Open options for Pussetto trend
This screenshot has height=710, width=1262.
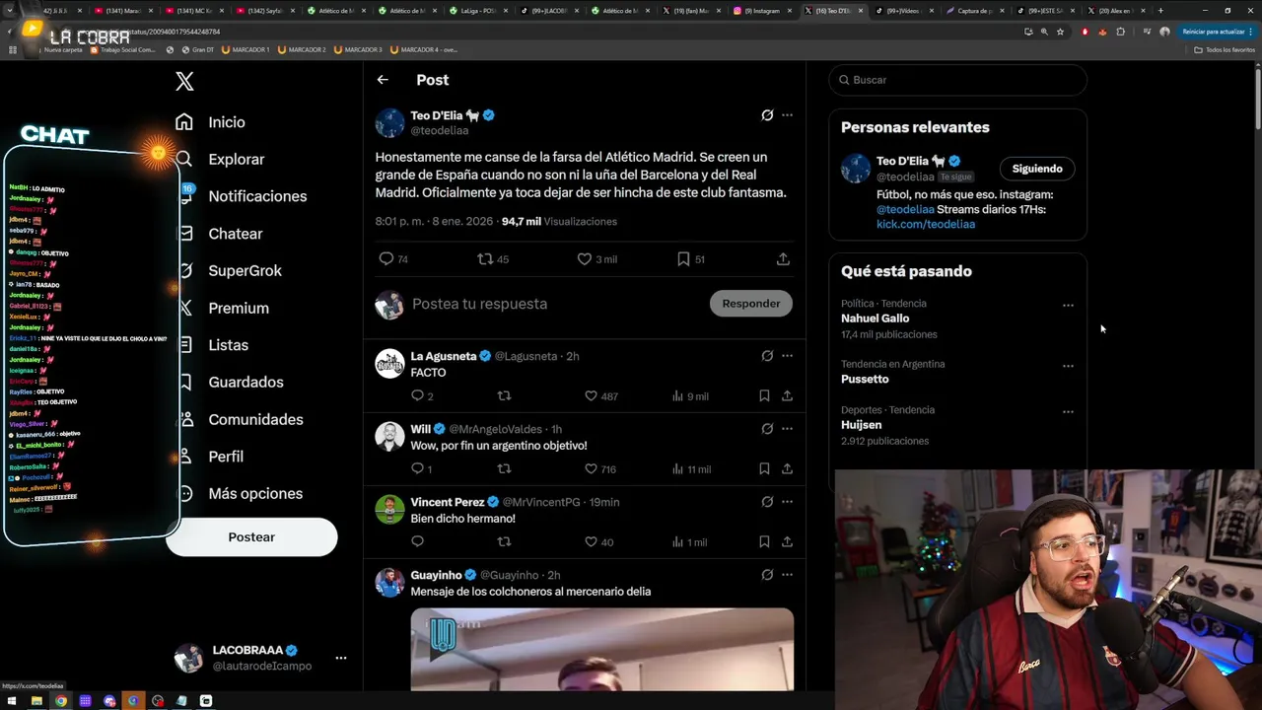[x=1068, y=366]
